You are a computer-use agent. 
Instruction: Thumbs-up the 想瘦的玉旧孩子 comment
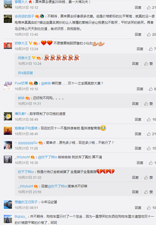click(151, 208)
